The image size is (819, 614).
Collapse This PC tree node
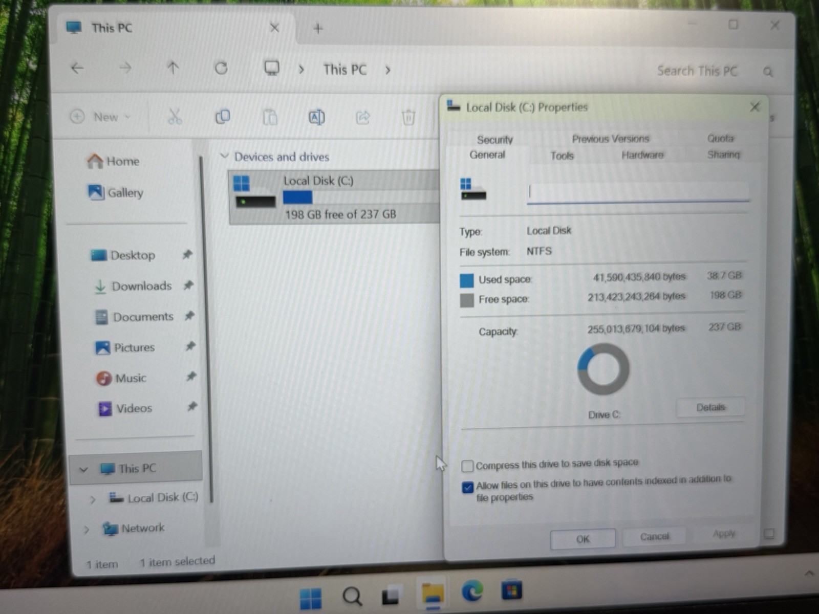tap(83, 469)
